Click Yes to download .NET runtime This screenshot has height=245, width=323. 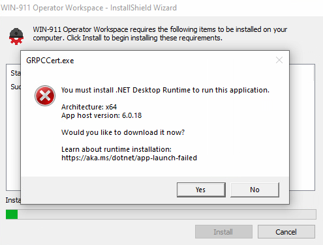(x=201, y=190)
